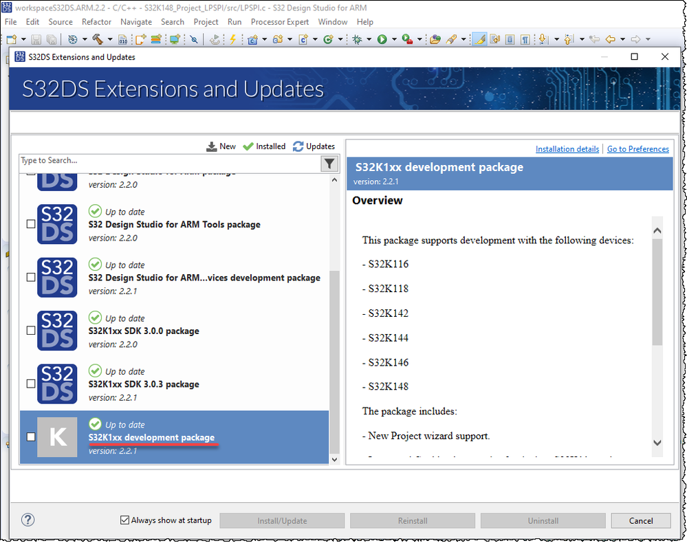Click the skip all breakpoints icon
Viewport: 687px width, 543px height.
(194, 39)
